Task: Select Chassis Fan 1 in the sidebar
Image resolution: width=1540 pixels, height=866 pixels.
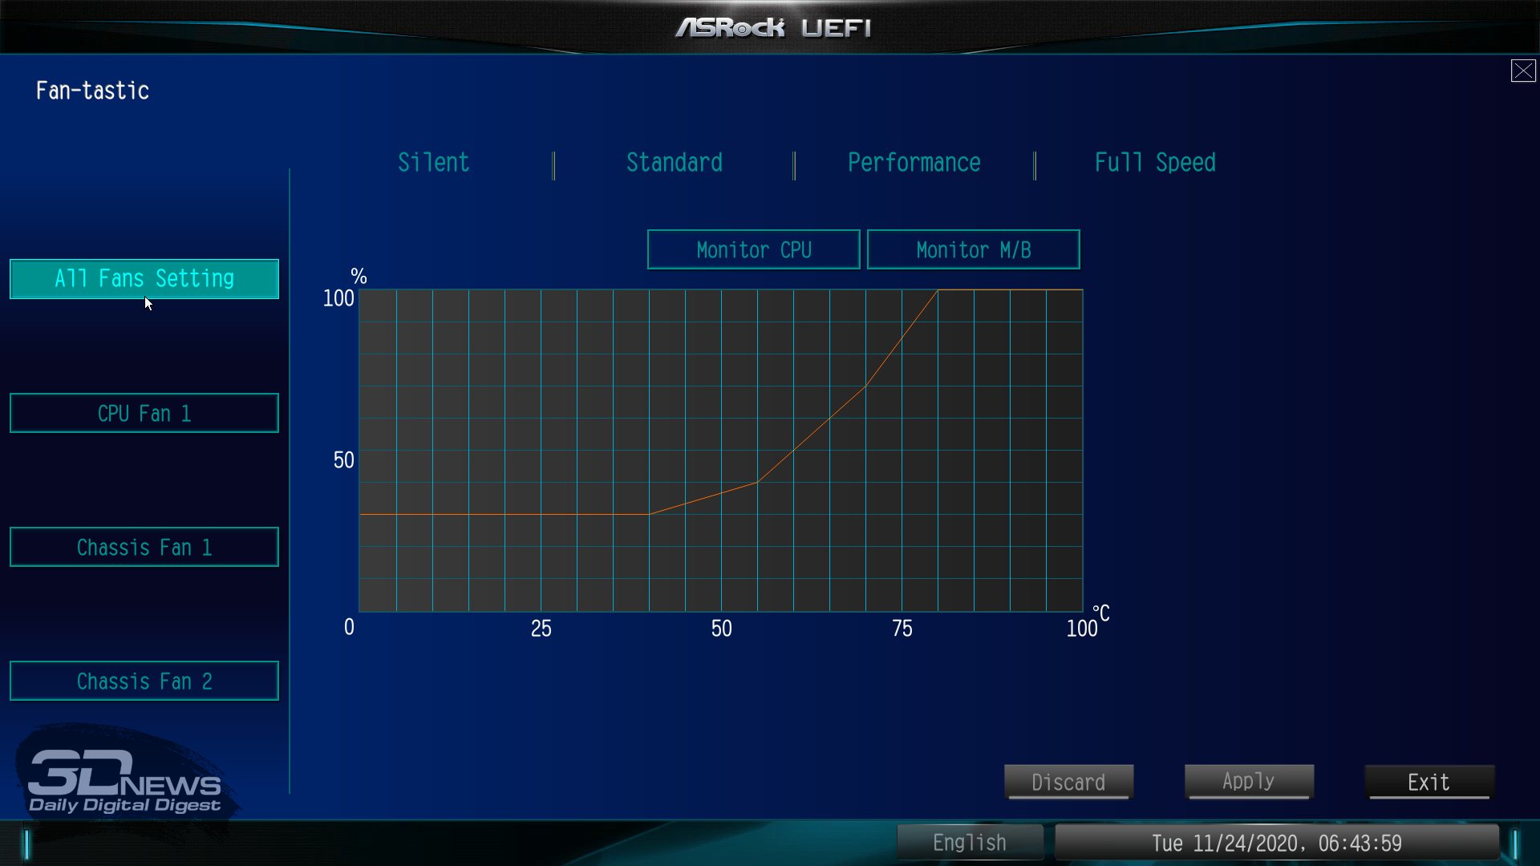Action: (144, 547)
